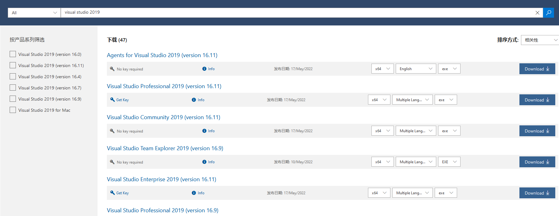This screenshot has height=216, width=559.
Task: Download Visual Studio Enterprise 2019
Action: pos(537,193)
